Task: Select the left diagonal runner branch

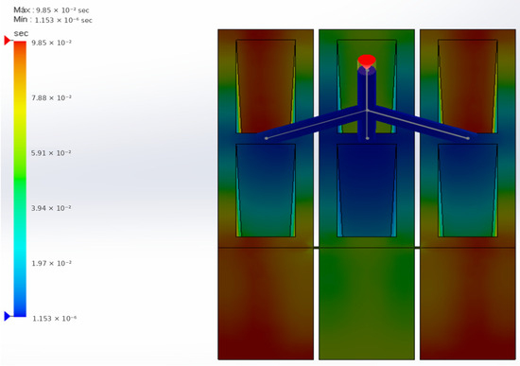Action: pyautogui.click(x=312, y=124)
